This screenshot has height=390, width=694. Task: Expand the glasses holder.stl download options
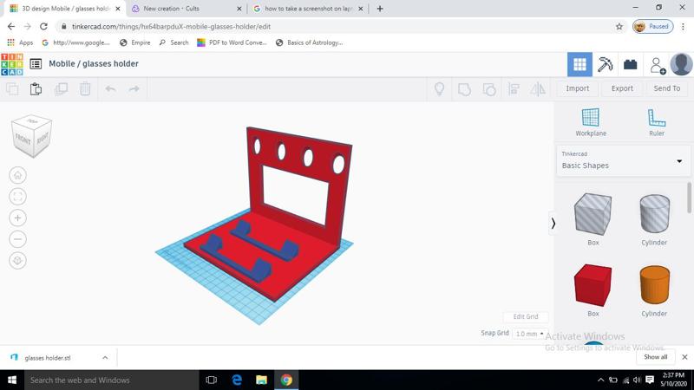click(105, 357)
